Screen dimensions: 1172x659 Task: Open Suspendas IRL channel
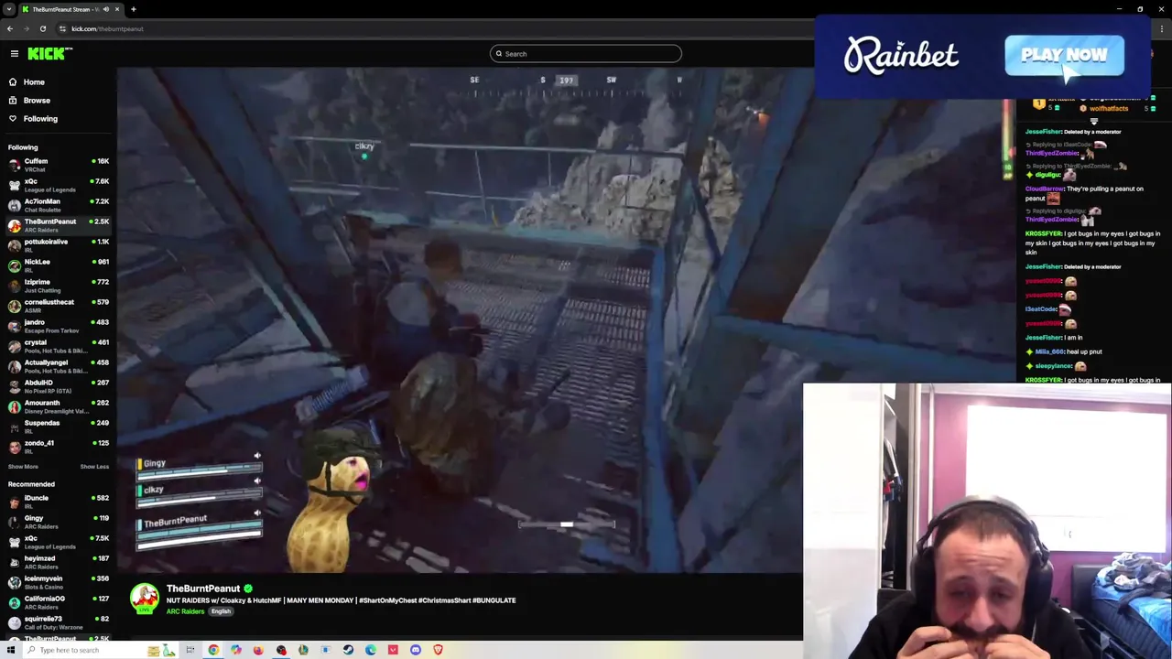[58, 427]
